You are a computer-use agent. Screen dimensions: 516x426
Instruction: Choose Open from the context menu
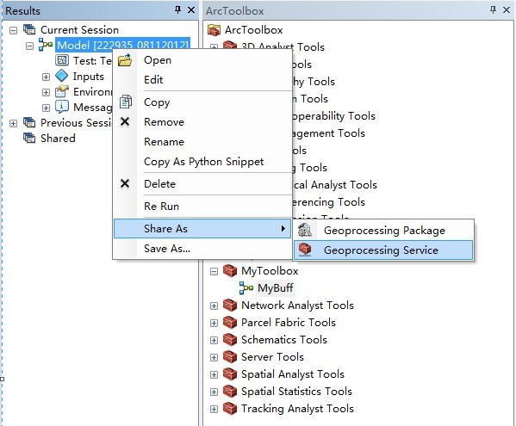coord(202,60)
